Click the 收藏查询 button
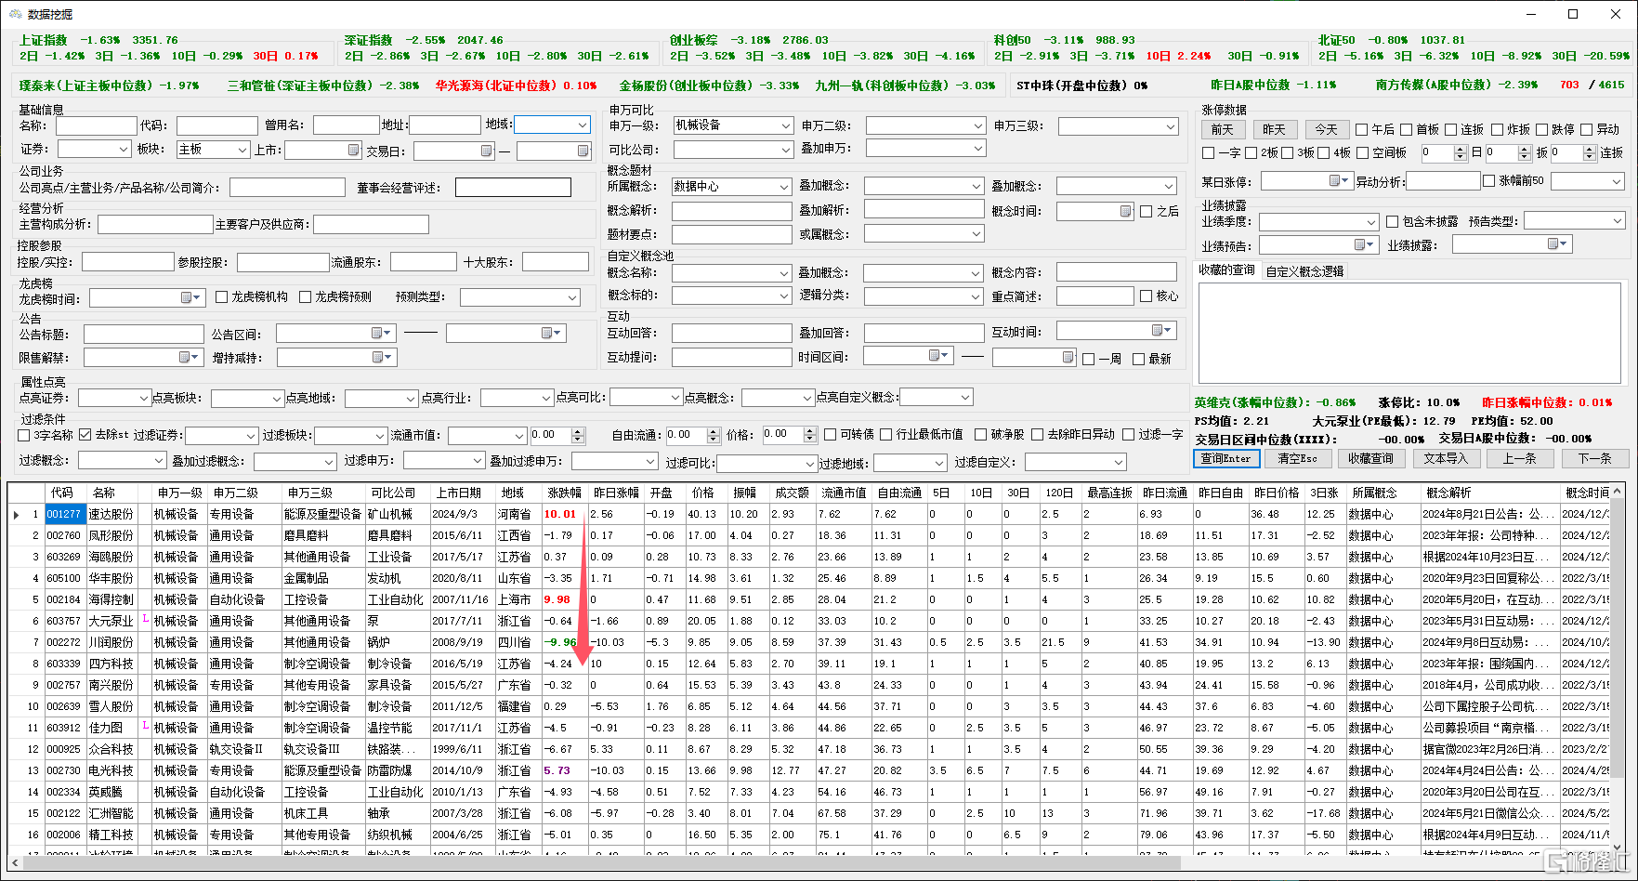Image resolution: width=1638 pixels, height=881 pixels. tap(1370, 458)
